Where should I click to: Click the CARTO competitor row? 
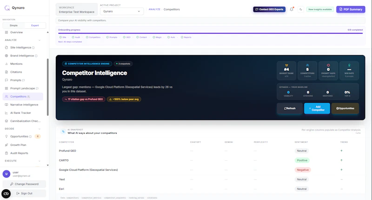click(211, 160)
